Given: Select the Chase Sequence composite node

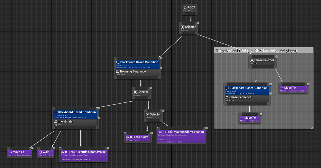Looking at the screenshot, I should point(247,98).
